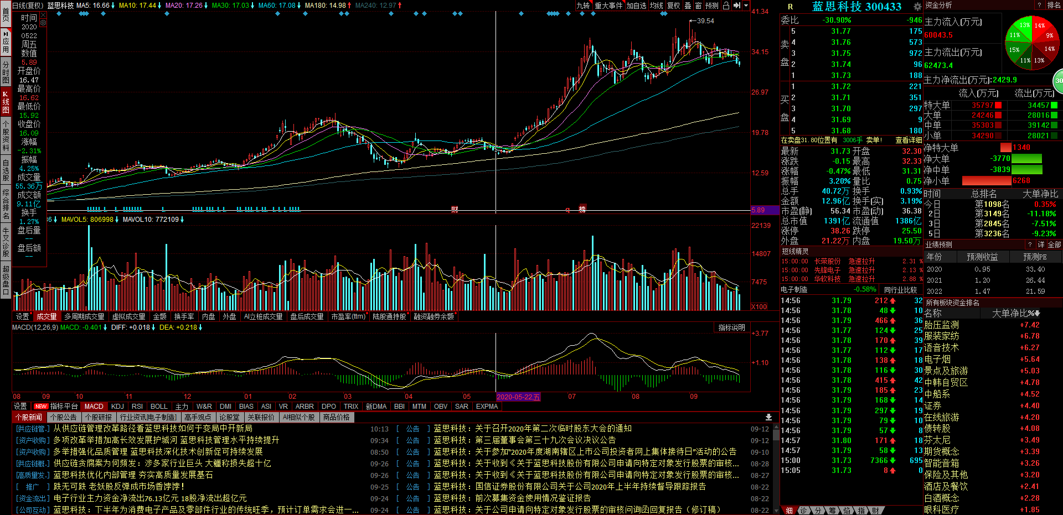
Task: Switch to 个股公告 news tab
Action: pyautogui.click(x=63, y=417)
